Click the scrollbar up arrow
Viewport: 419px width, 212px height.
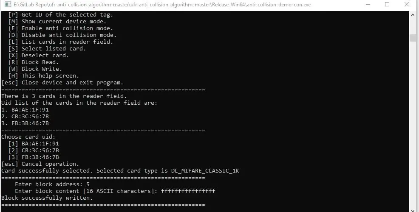point(413,15)
